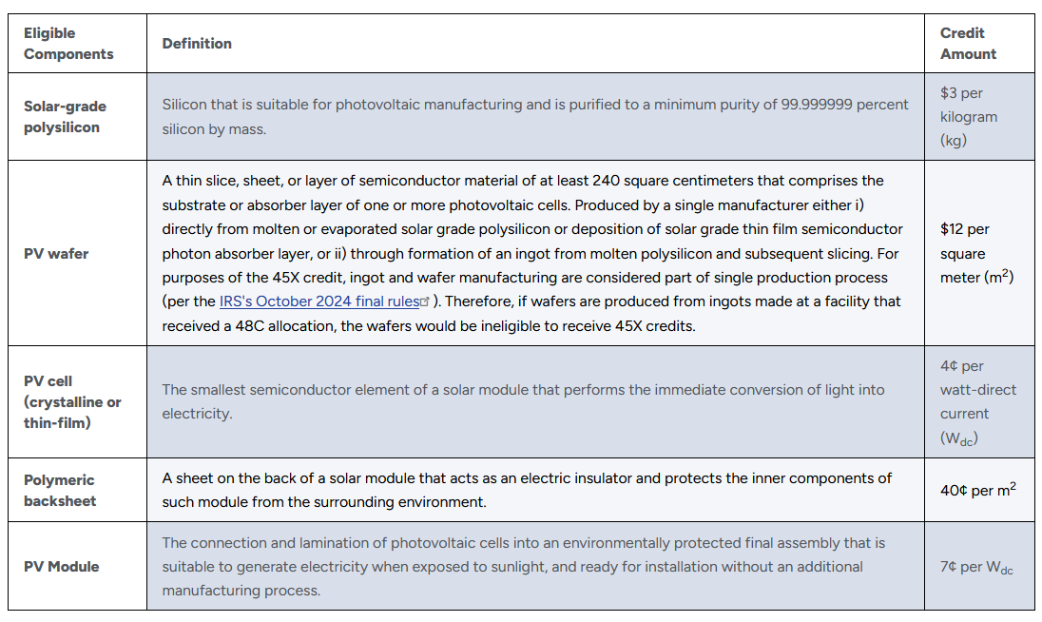Click the PV cell definition text
The image size is (1042, 622).
pos(523,401)
